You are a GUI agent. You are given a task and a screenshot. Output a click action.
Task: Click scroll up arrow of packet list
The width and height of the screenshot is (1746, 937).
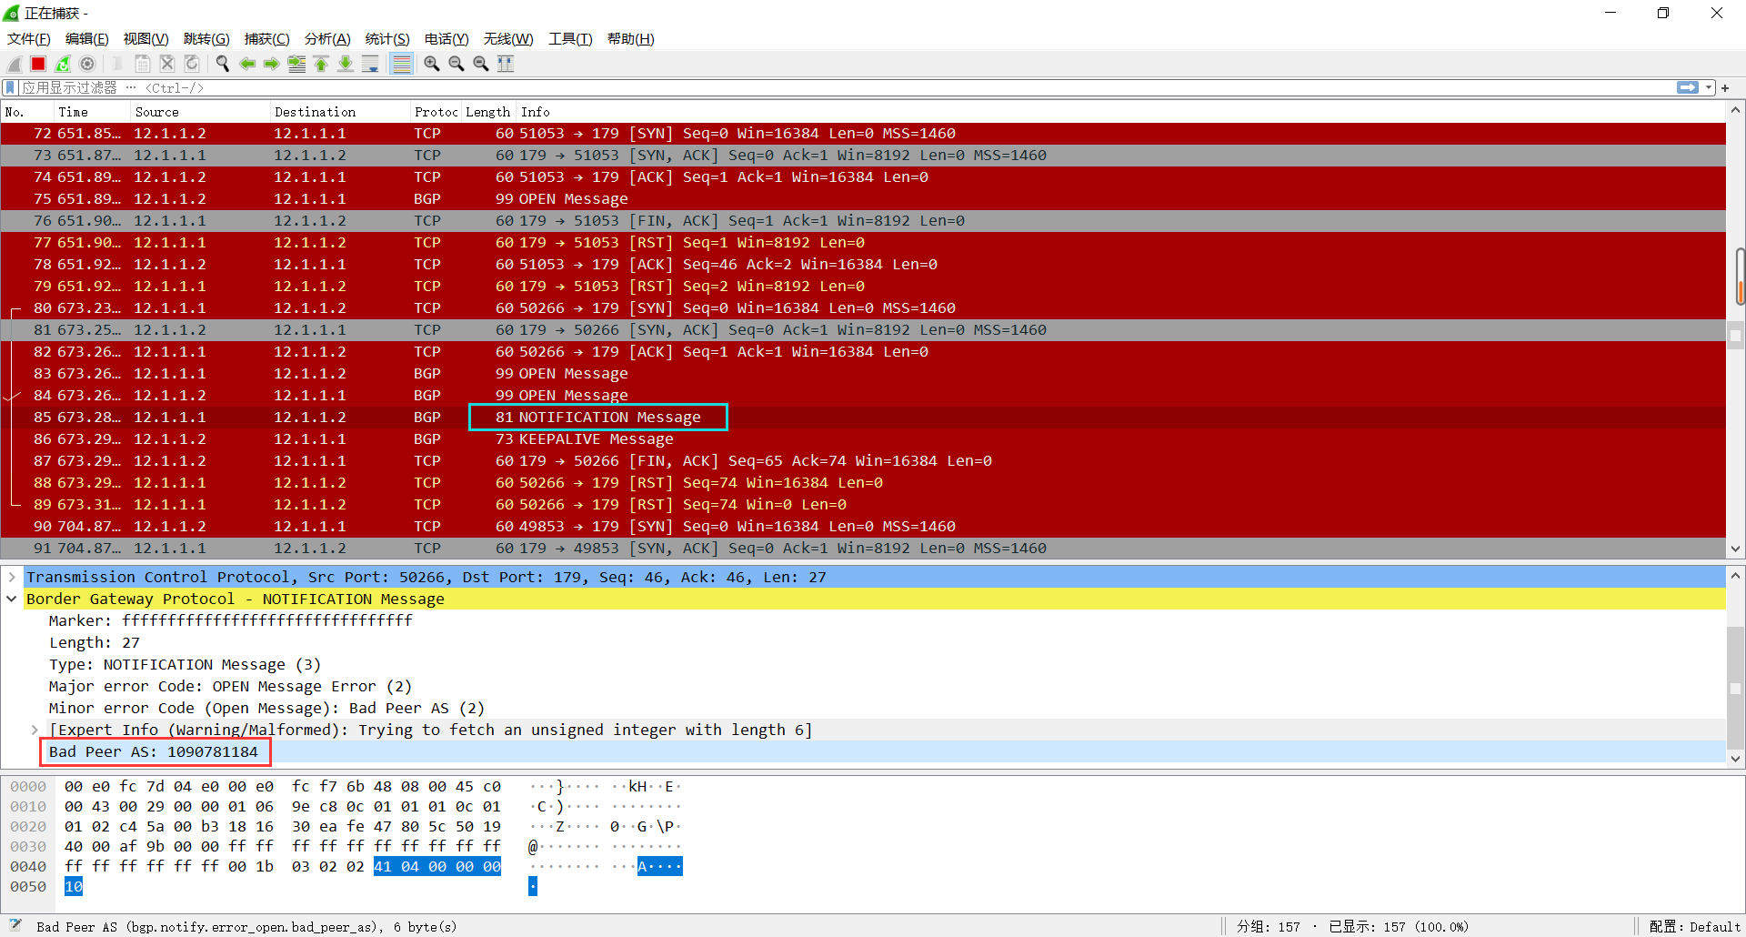[x=1735, y=110]
